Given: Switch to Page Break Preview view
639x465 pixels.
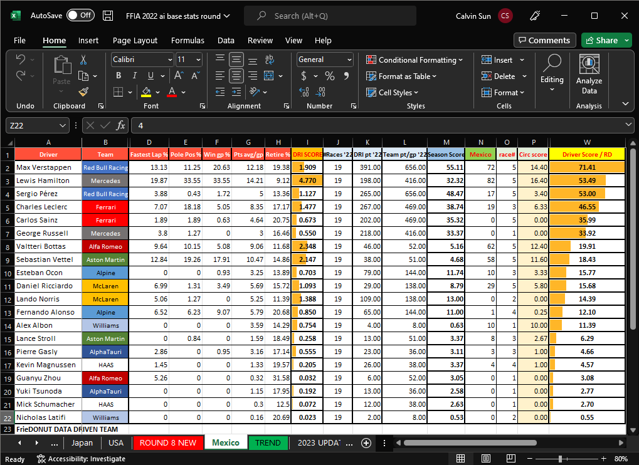Looking at the screenshot, I should point(510,459).
